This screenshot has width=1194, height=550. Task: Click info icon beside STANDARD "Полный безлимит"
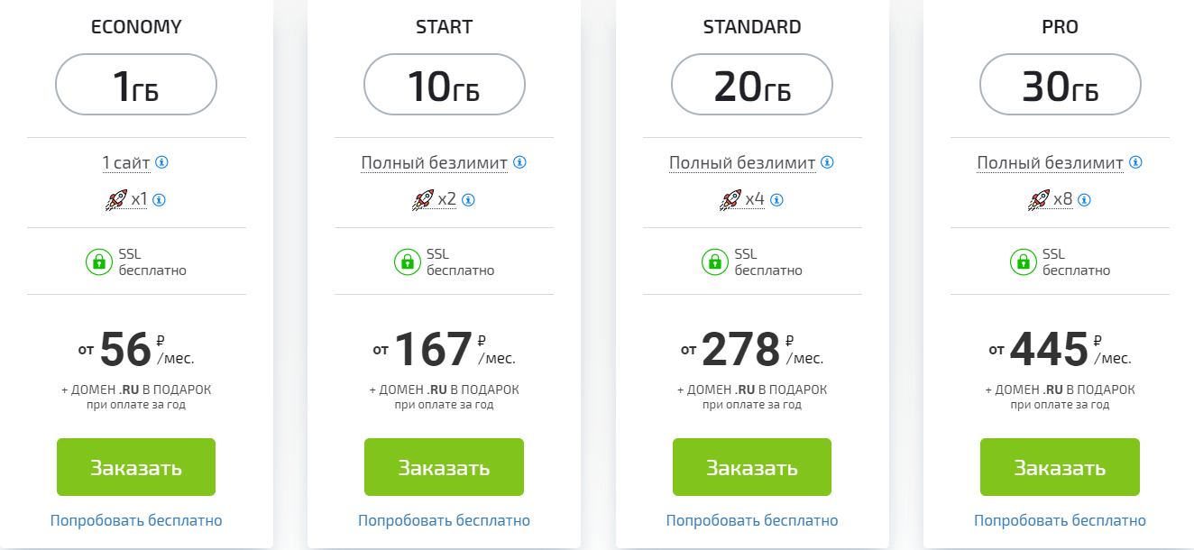tap(827, 163)
